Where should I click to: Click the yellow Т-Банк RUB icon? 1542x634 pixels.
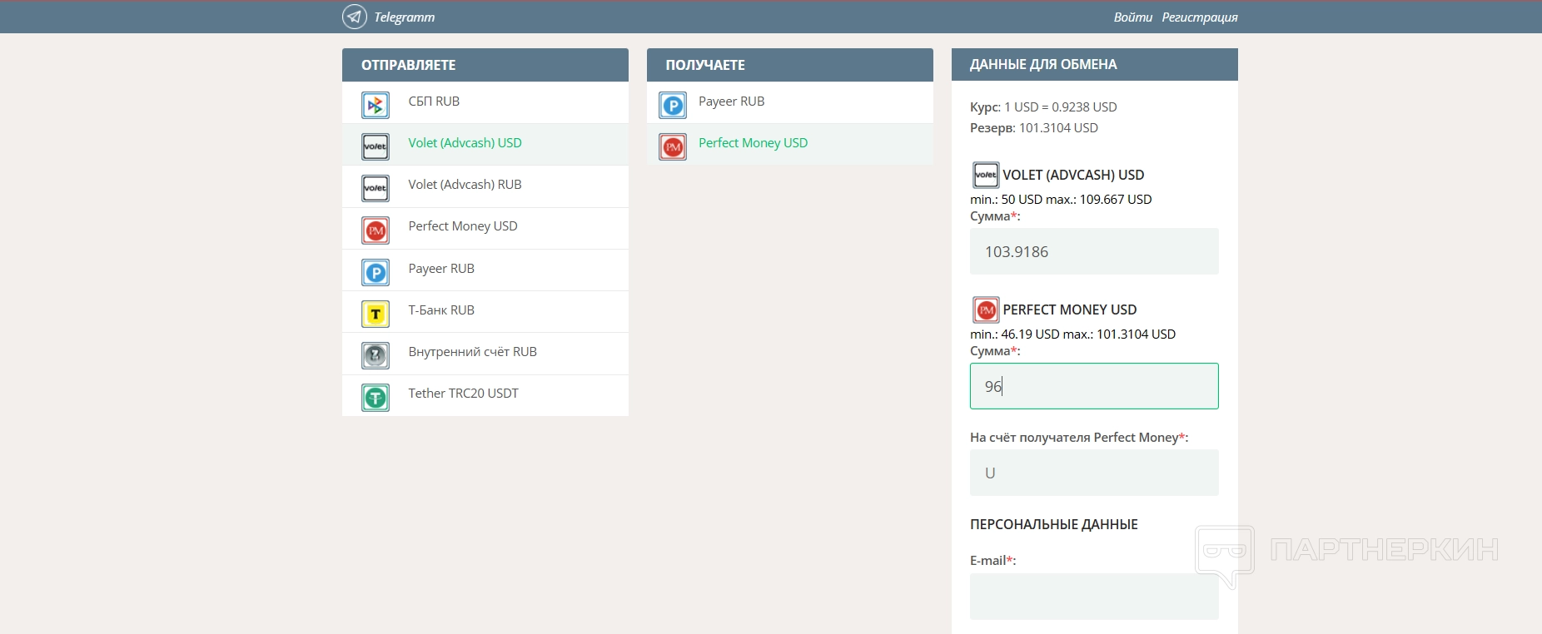click(376, 314)
